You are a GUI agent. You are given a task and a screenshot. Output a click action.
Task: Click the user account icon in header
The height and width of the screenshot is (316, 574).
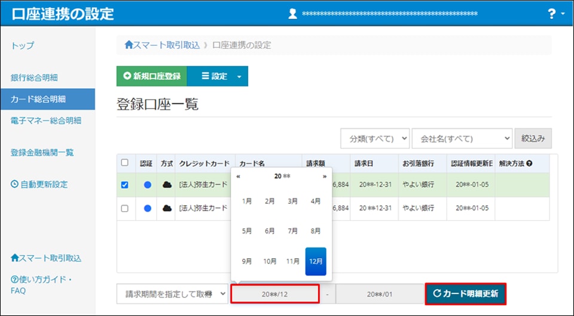click(x=292, y=14)
